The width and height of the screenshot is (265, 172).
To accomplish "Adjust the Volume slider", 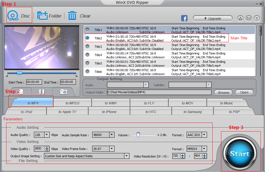I will pos(139,134).
